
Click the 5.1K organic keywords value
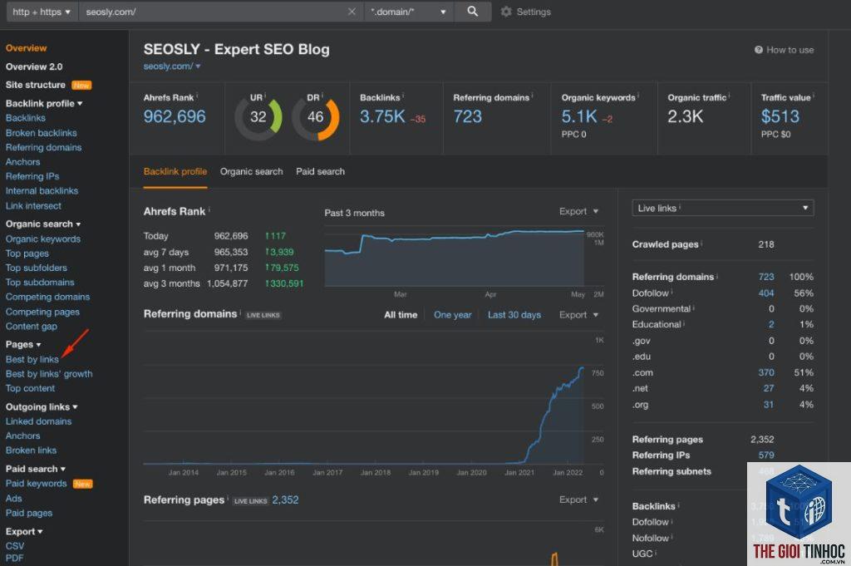(579, 116)
